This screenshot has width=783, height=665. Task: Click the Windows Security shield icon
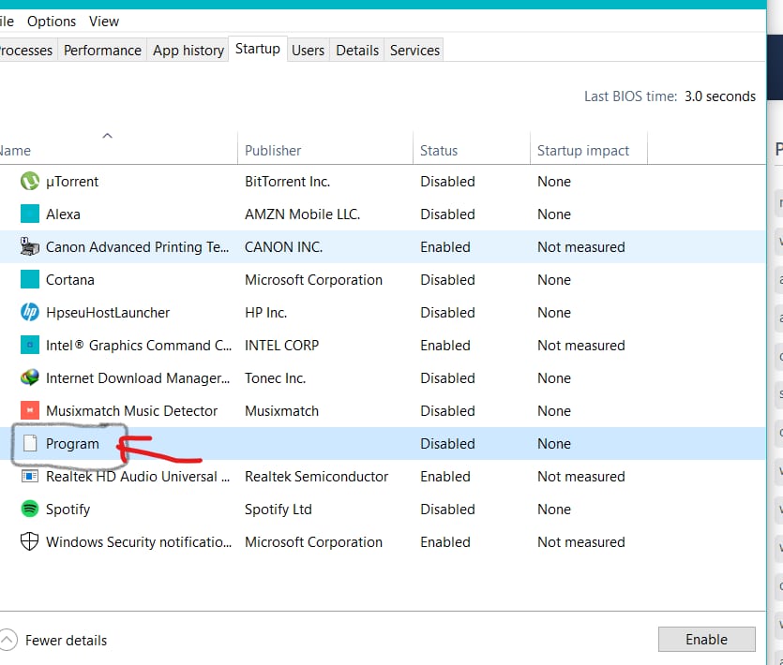pyautogui.click(x=29, y=541)
